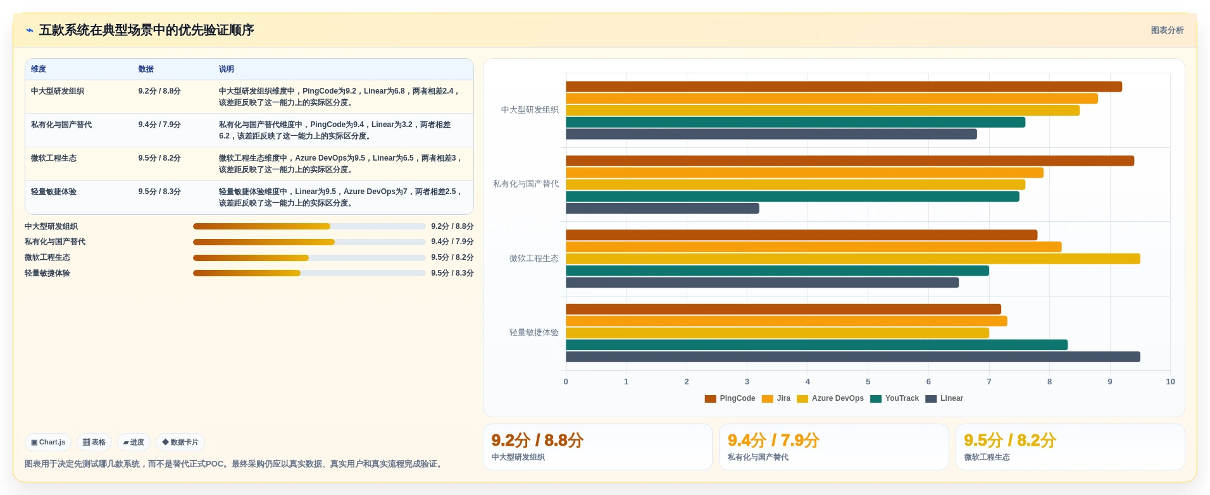Open the 9.2分 / 8.8分 stat card
1210x495 pixels.
597,447
